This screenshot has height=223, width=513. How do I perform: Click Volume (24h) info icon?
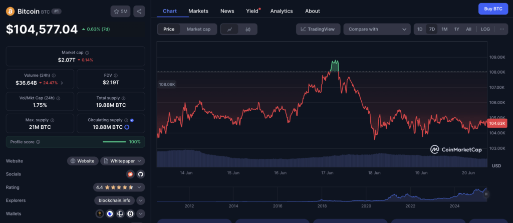pos(54,75)
